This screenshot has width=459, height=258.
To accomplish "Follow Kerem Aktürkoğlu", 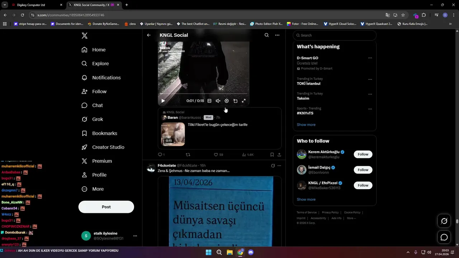I will (x=363, y=154).
